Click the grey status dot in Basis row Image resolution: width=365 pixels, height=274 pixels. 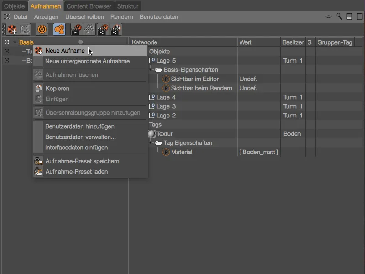coord(81,42)
